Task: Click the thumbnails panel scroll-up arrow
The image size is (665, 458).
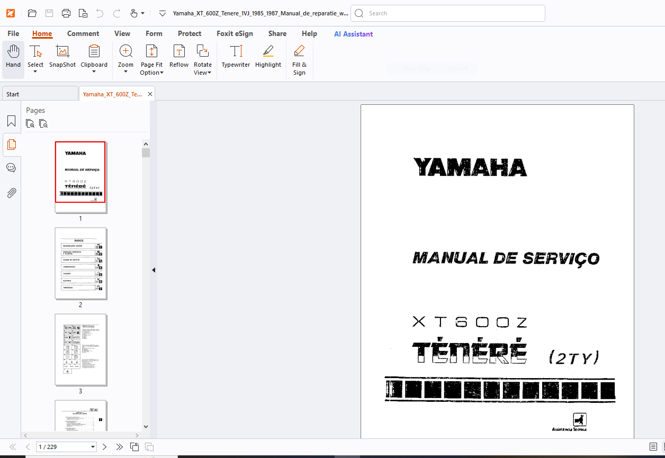Action: [146, 143]
